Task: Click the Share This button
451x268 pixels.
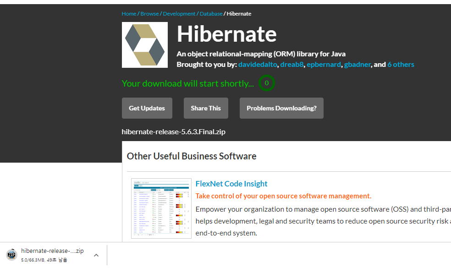Action: pos(206,108)
